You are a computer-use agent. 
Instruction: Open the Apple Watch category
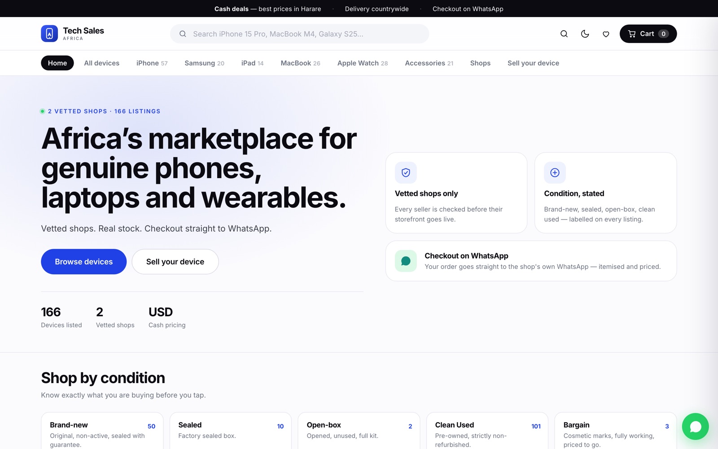(363, 63)
